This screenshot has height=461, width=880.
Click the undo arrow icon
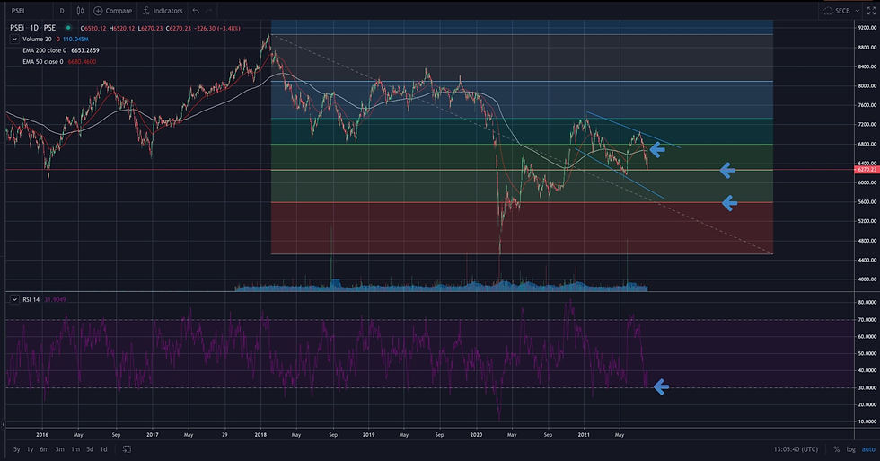click(196, 11)
